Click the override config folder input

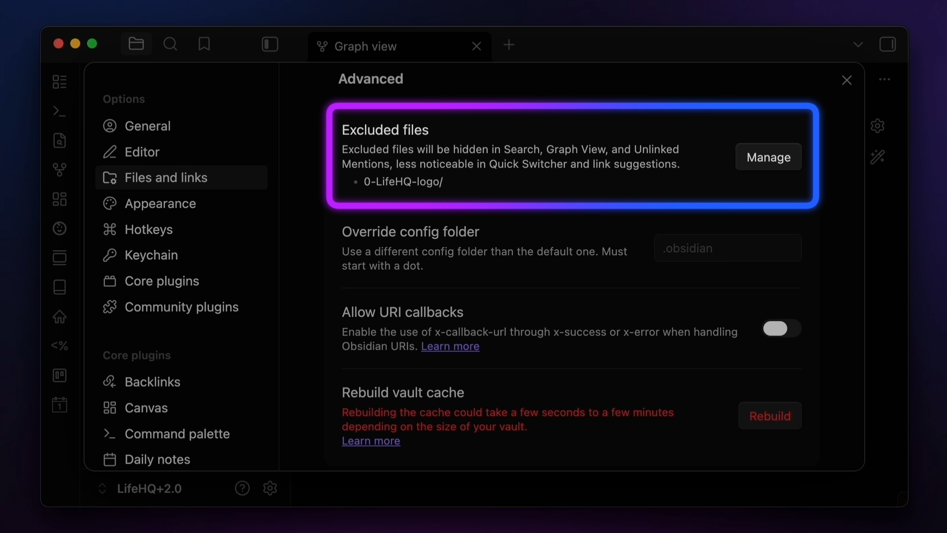pos(728,248)
